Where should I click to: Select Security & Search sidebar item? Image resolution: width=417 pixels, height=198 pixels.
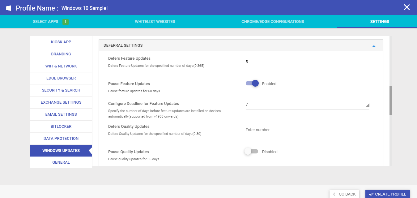point(61,90)
